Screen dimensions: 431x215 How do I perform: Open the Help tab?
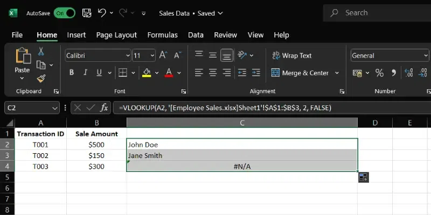pos(281,35)
